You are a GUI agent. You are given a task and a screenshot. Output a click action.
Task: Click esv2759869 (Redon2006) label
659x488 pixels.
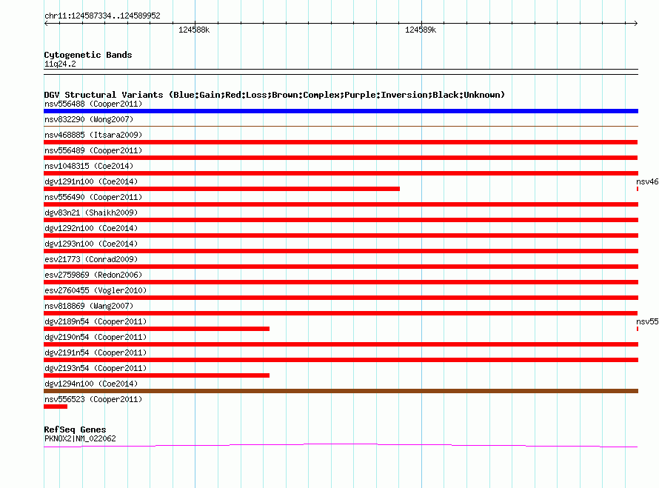93,275
